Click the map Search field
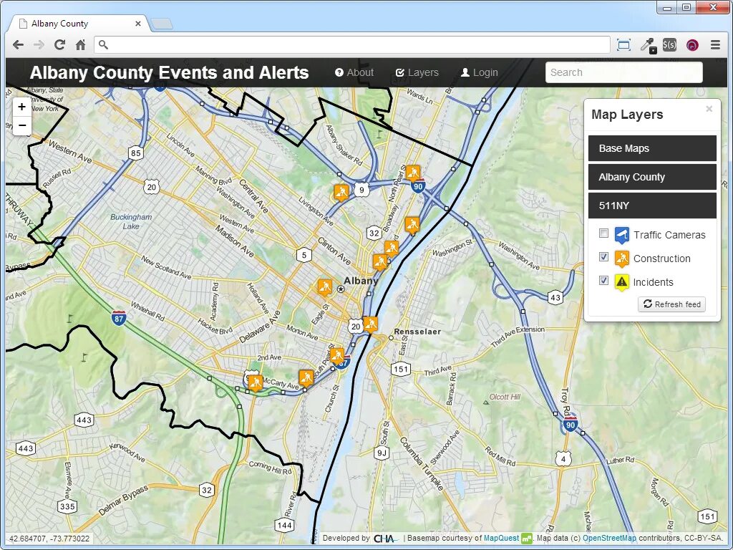The width and height of the screenshot is (733, 550). pyautogui.click(x=623, y=72)
